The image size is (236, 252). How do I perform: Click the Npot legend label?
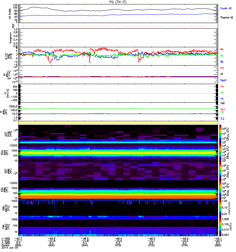[223, 80]
